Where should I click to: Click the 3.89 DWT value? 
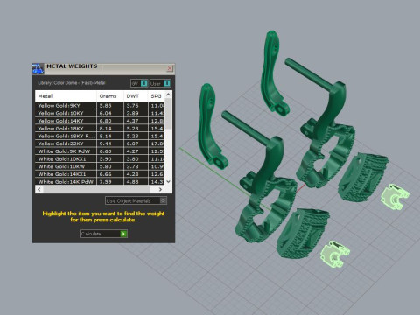pyautogui.click(x=132, y=113)
